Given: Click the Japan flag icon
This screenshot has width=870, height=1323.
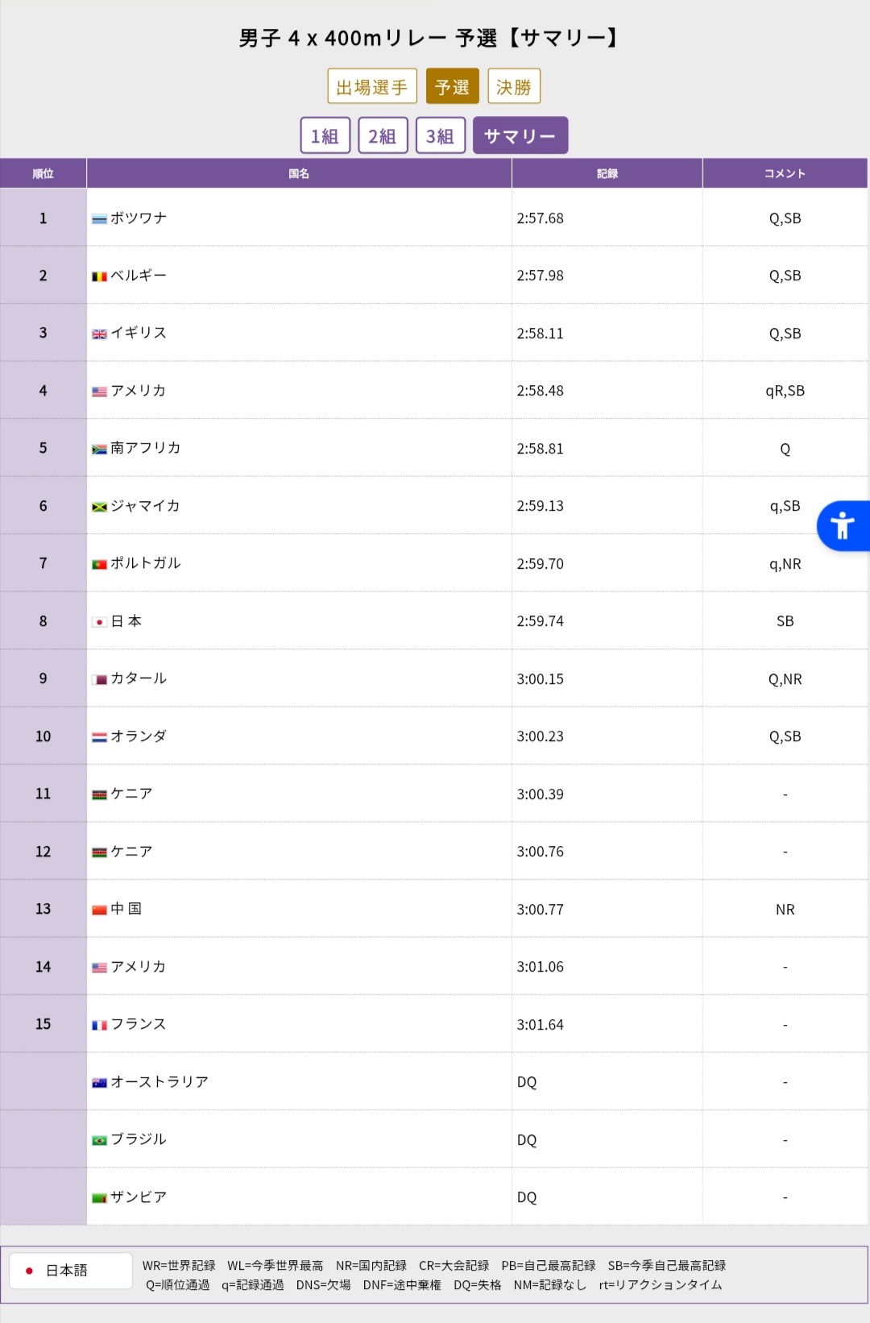Looking at the screenshot, I should pos(99,622).
